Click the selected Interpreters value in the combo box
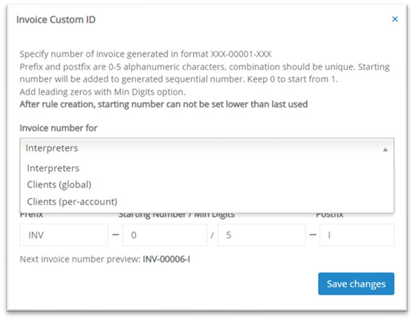414x320 pixels. coord(52,148)
